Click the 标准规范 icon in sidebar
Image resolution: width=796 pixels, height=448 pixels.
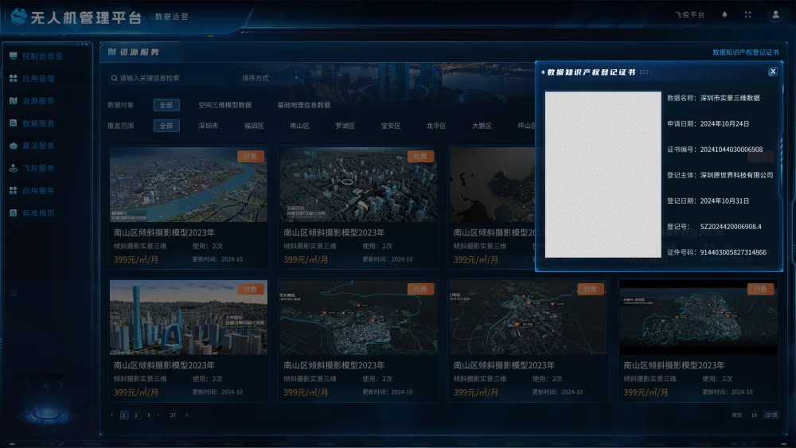click(x=13, y=213)
